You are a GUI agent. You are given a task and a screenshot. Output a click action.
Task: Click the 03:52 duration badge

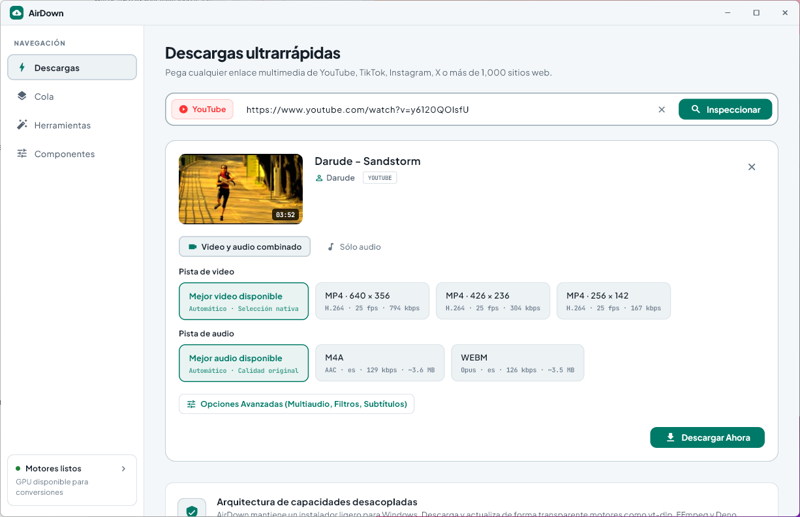click(x=285, y=214)
